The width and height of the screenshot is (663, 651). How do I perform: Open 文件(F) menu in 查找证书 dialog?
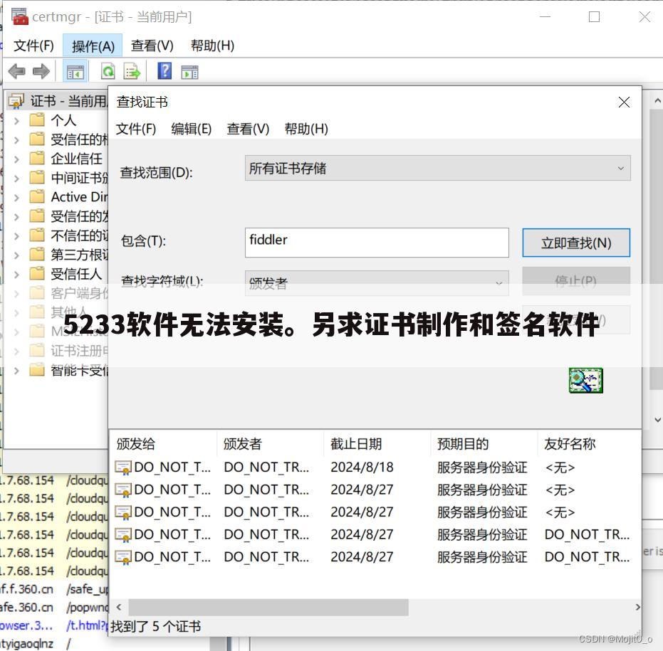pos(136,129)
